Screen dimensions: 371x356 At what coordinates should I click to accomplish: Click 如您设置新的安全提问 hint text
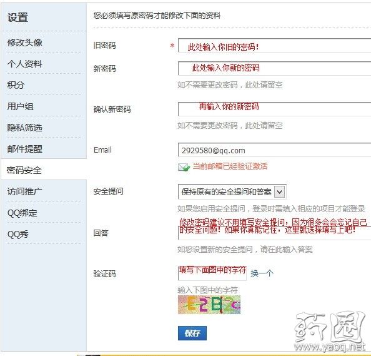[x=245, y=250]
